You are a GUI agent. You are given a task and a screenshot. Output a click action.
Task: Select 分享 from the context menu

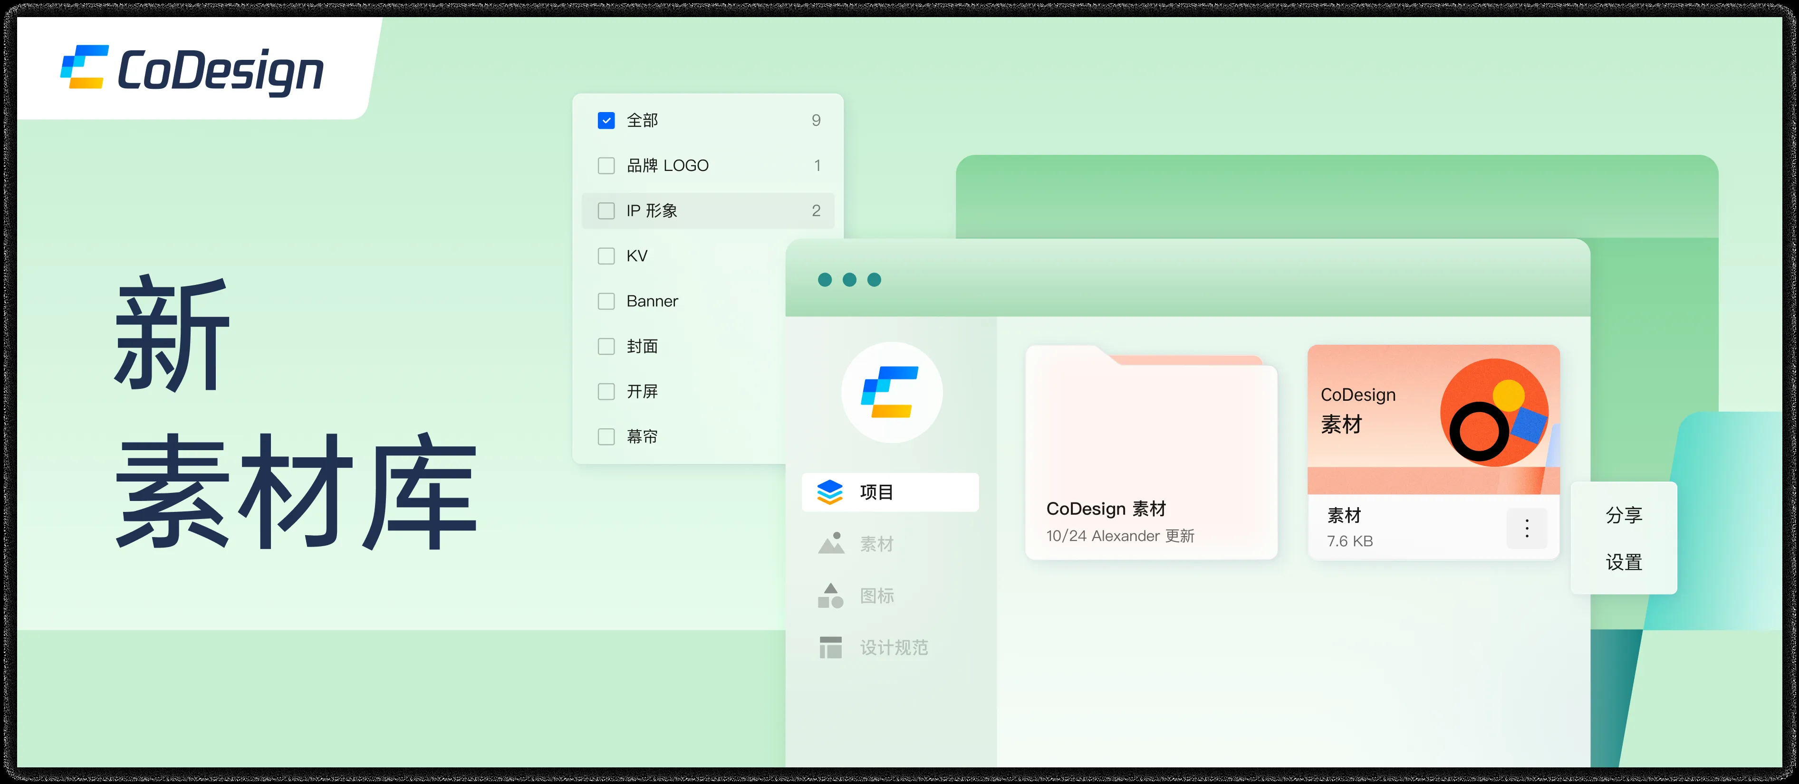(1624, 515)
